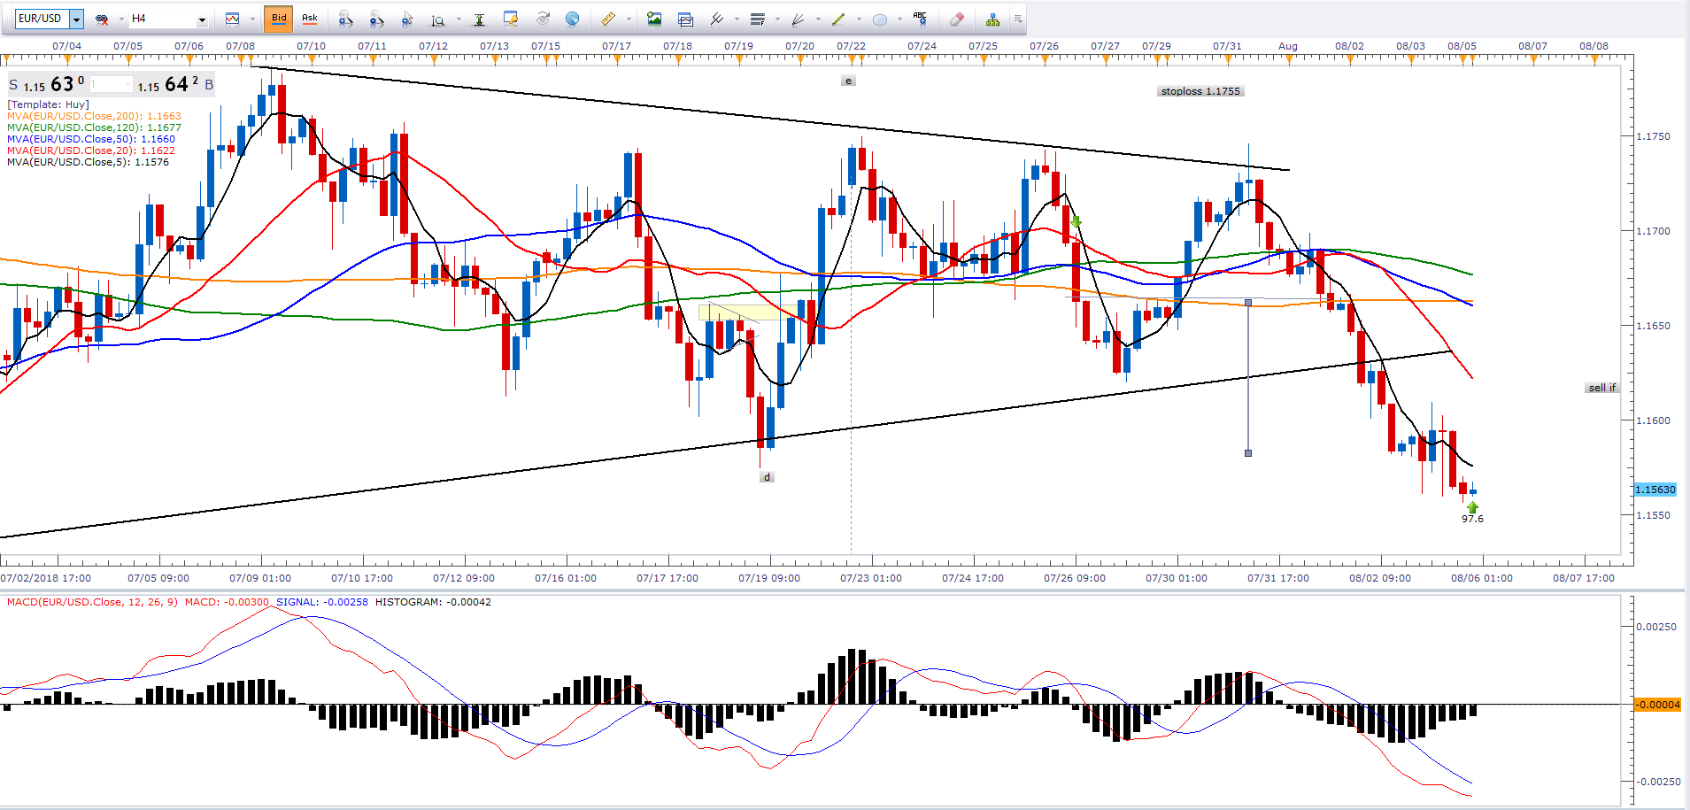Toggle the chart link chain icon
This screenshot has height=810, width=1690.
(x=102, y=19)
